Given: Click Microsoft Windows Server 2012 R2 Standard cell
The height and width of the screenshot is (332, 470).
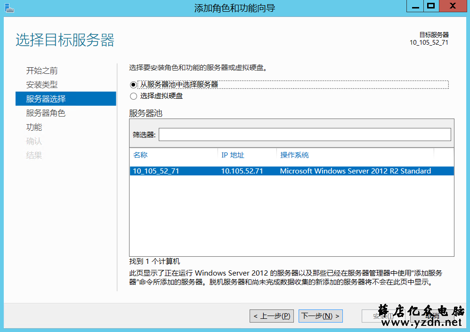Looking at the screenshot, I should pos(356,171).
